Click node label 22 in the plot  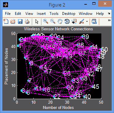click(57, 97)
